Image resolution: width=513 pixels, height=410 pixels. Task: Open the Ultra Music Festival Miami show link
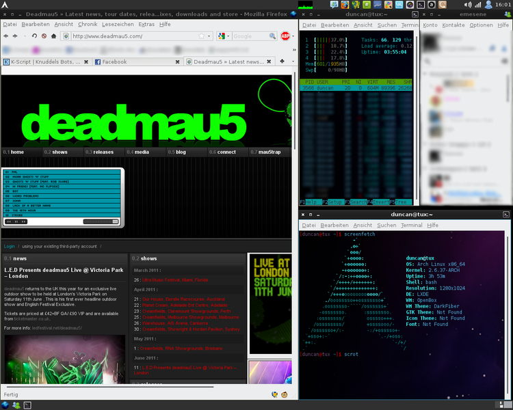175,280
